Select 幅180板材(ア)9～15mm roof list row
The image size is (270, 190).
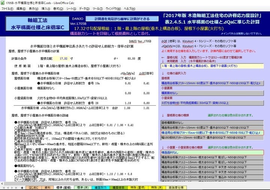pos(212,137)
